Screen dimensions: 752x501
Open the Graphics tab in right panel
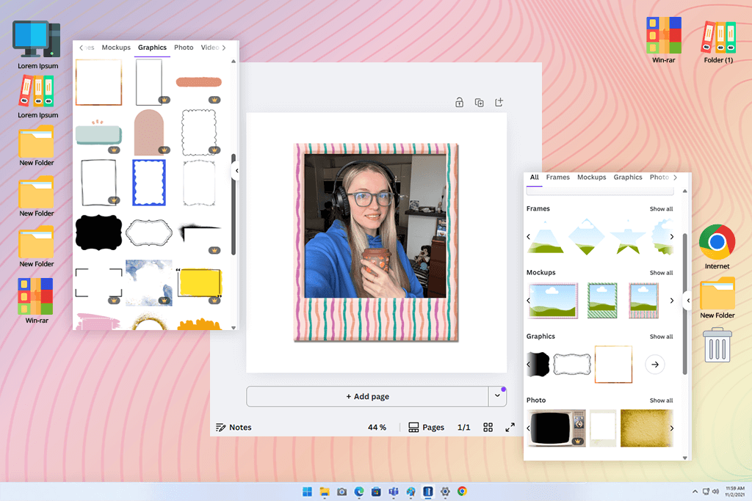628,178
